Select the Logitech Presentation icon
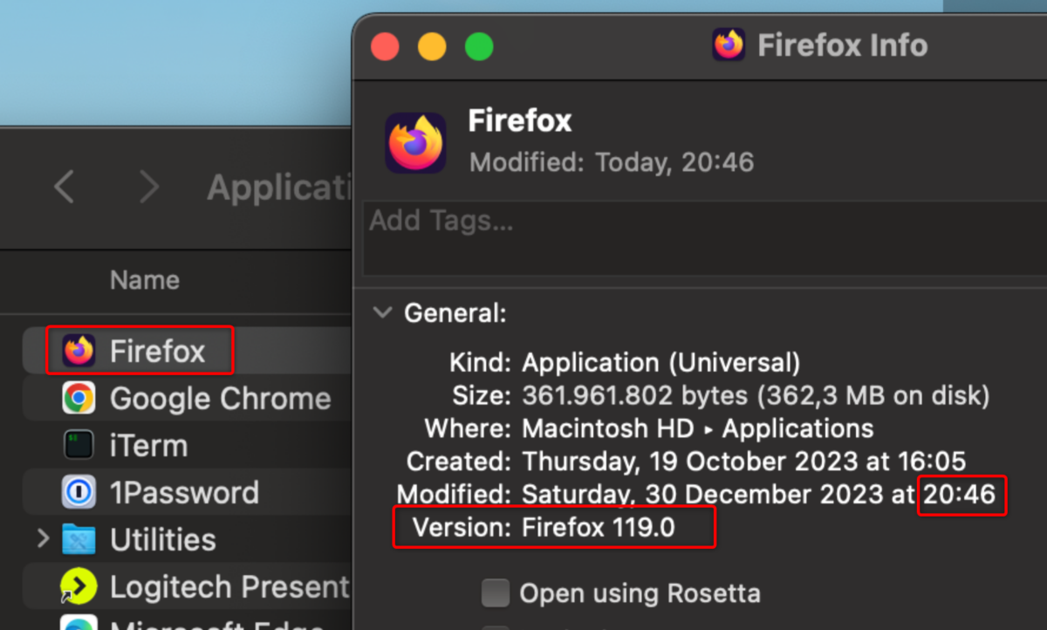 pos(78,585)
